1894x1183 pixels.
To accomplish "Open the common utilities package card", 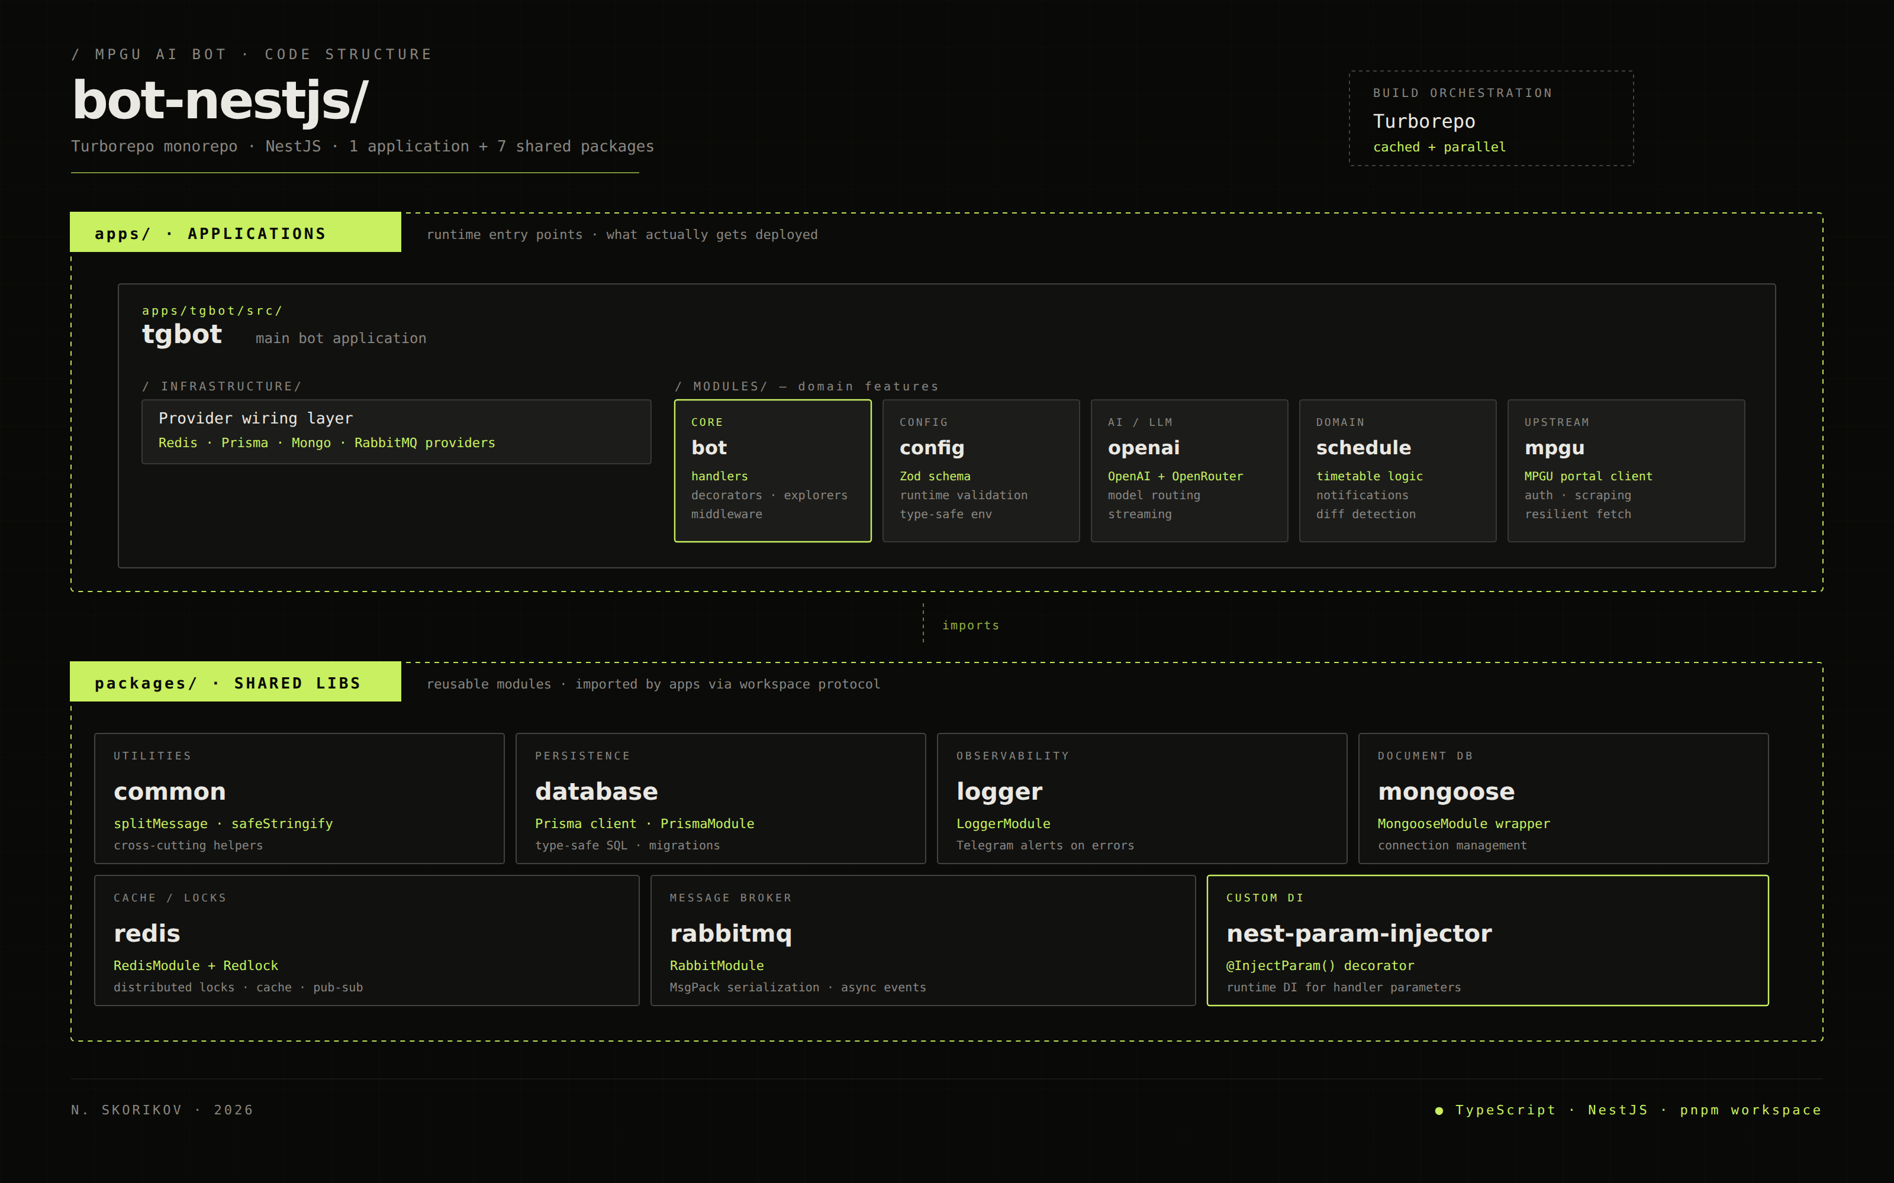I will 299,798.
